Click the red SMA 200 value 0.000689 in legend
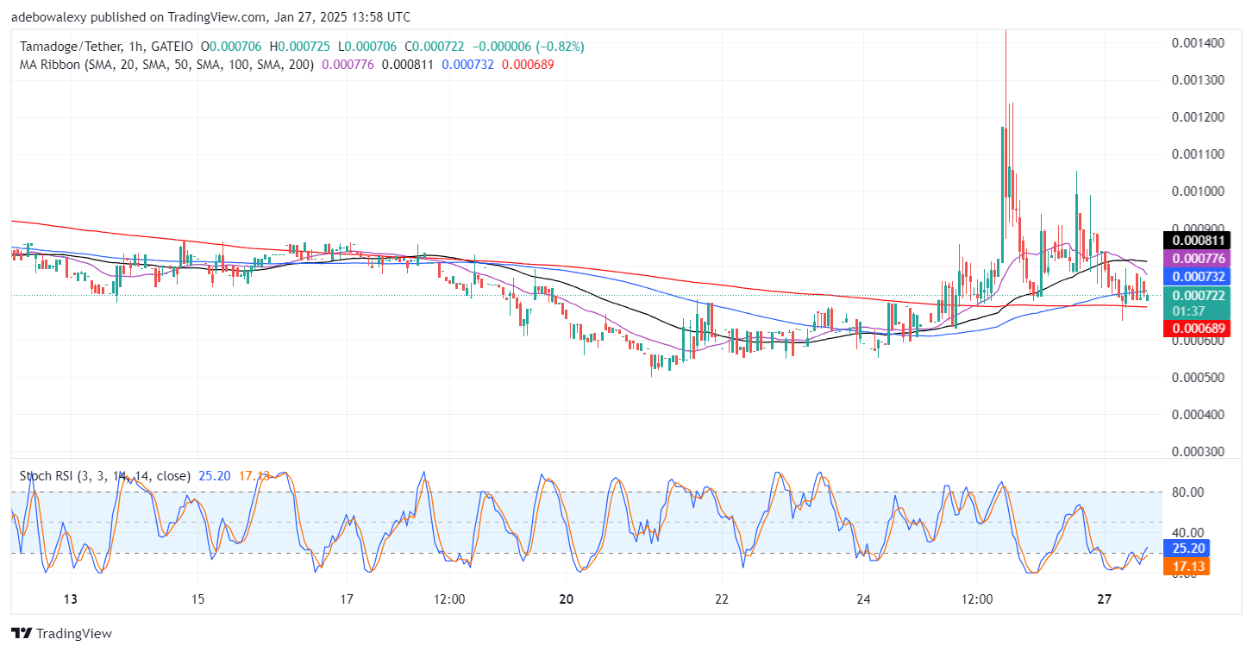1253x652 pixels. 528,64
